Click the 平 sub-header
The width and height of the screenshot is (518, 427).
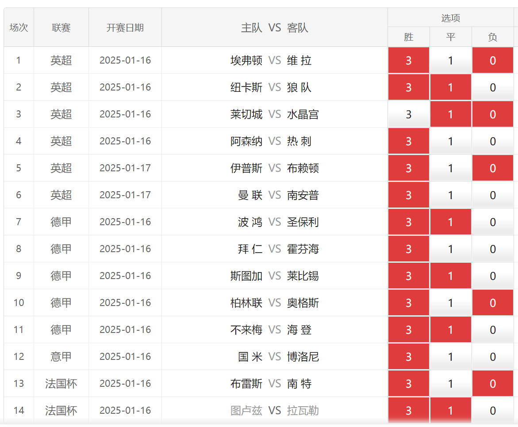pos(451,37)
